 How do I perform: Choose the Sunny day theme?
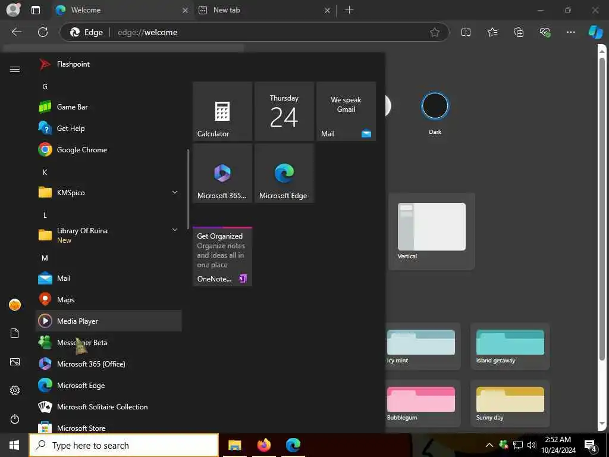point(510,403)
